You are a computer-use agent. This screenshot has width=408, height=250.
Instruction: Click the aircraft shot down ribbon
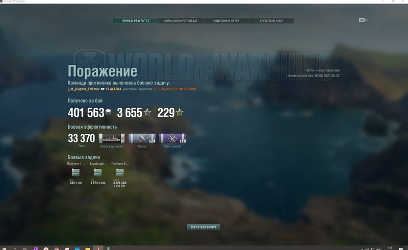(x=172, y=138)
